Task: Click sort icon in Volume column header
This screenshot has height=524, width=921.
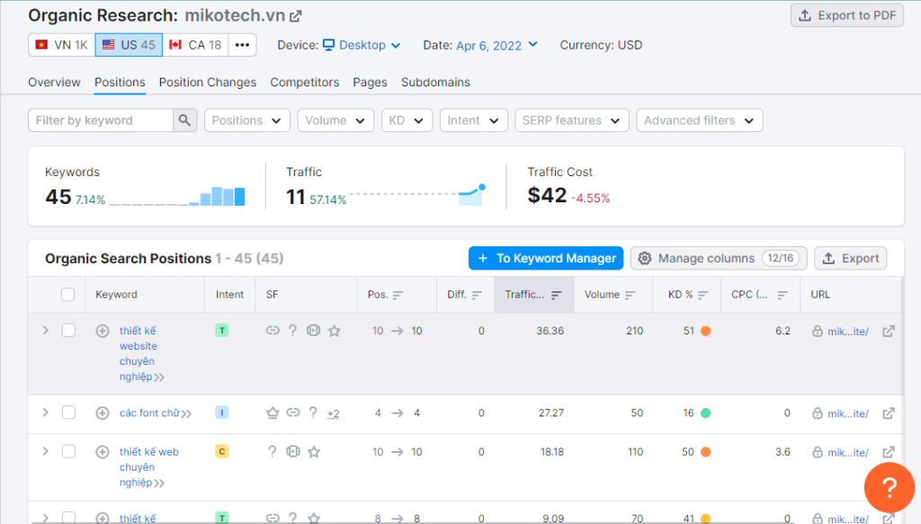Action: coord(630,295)
